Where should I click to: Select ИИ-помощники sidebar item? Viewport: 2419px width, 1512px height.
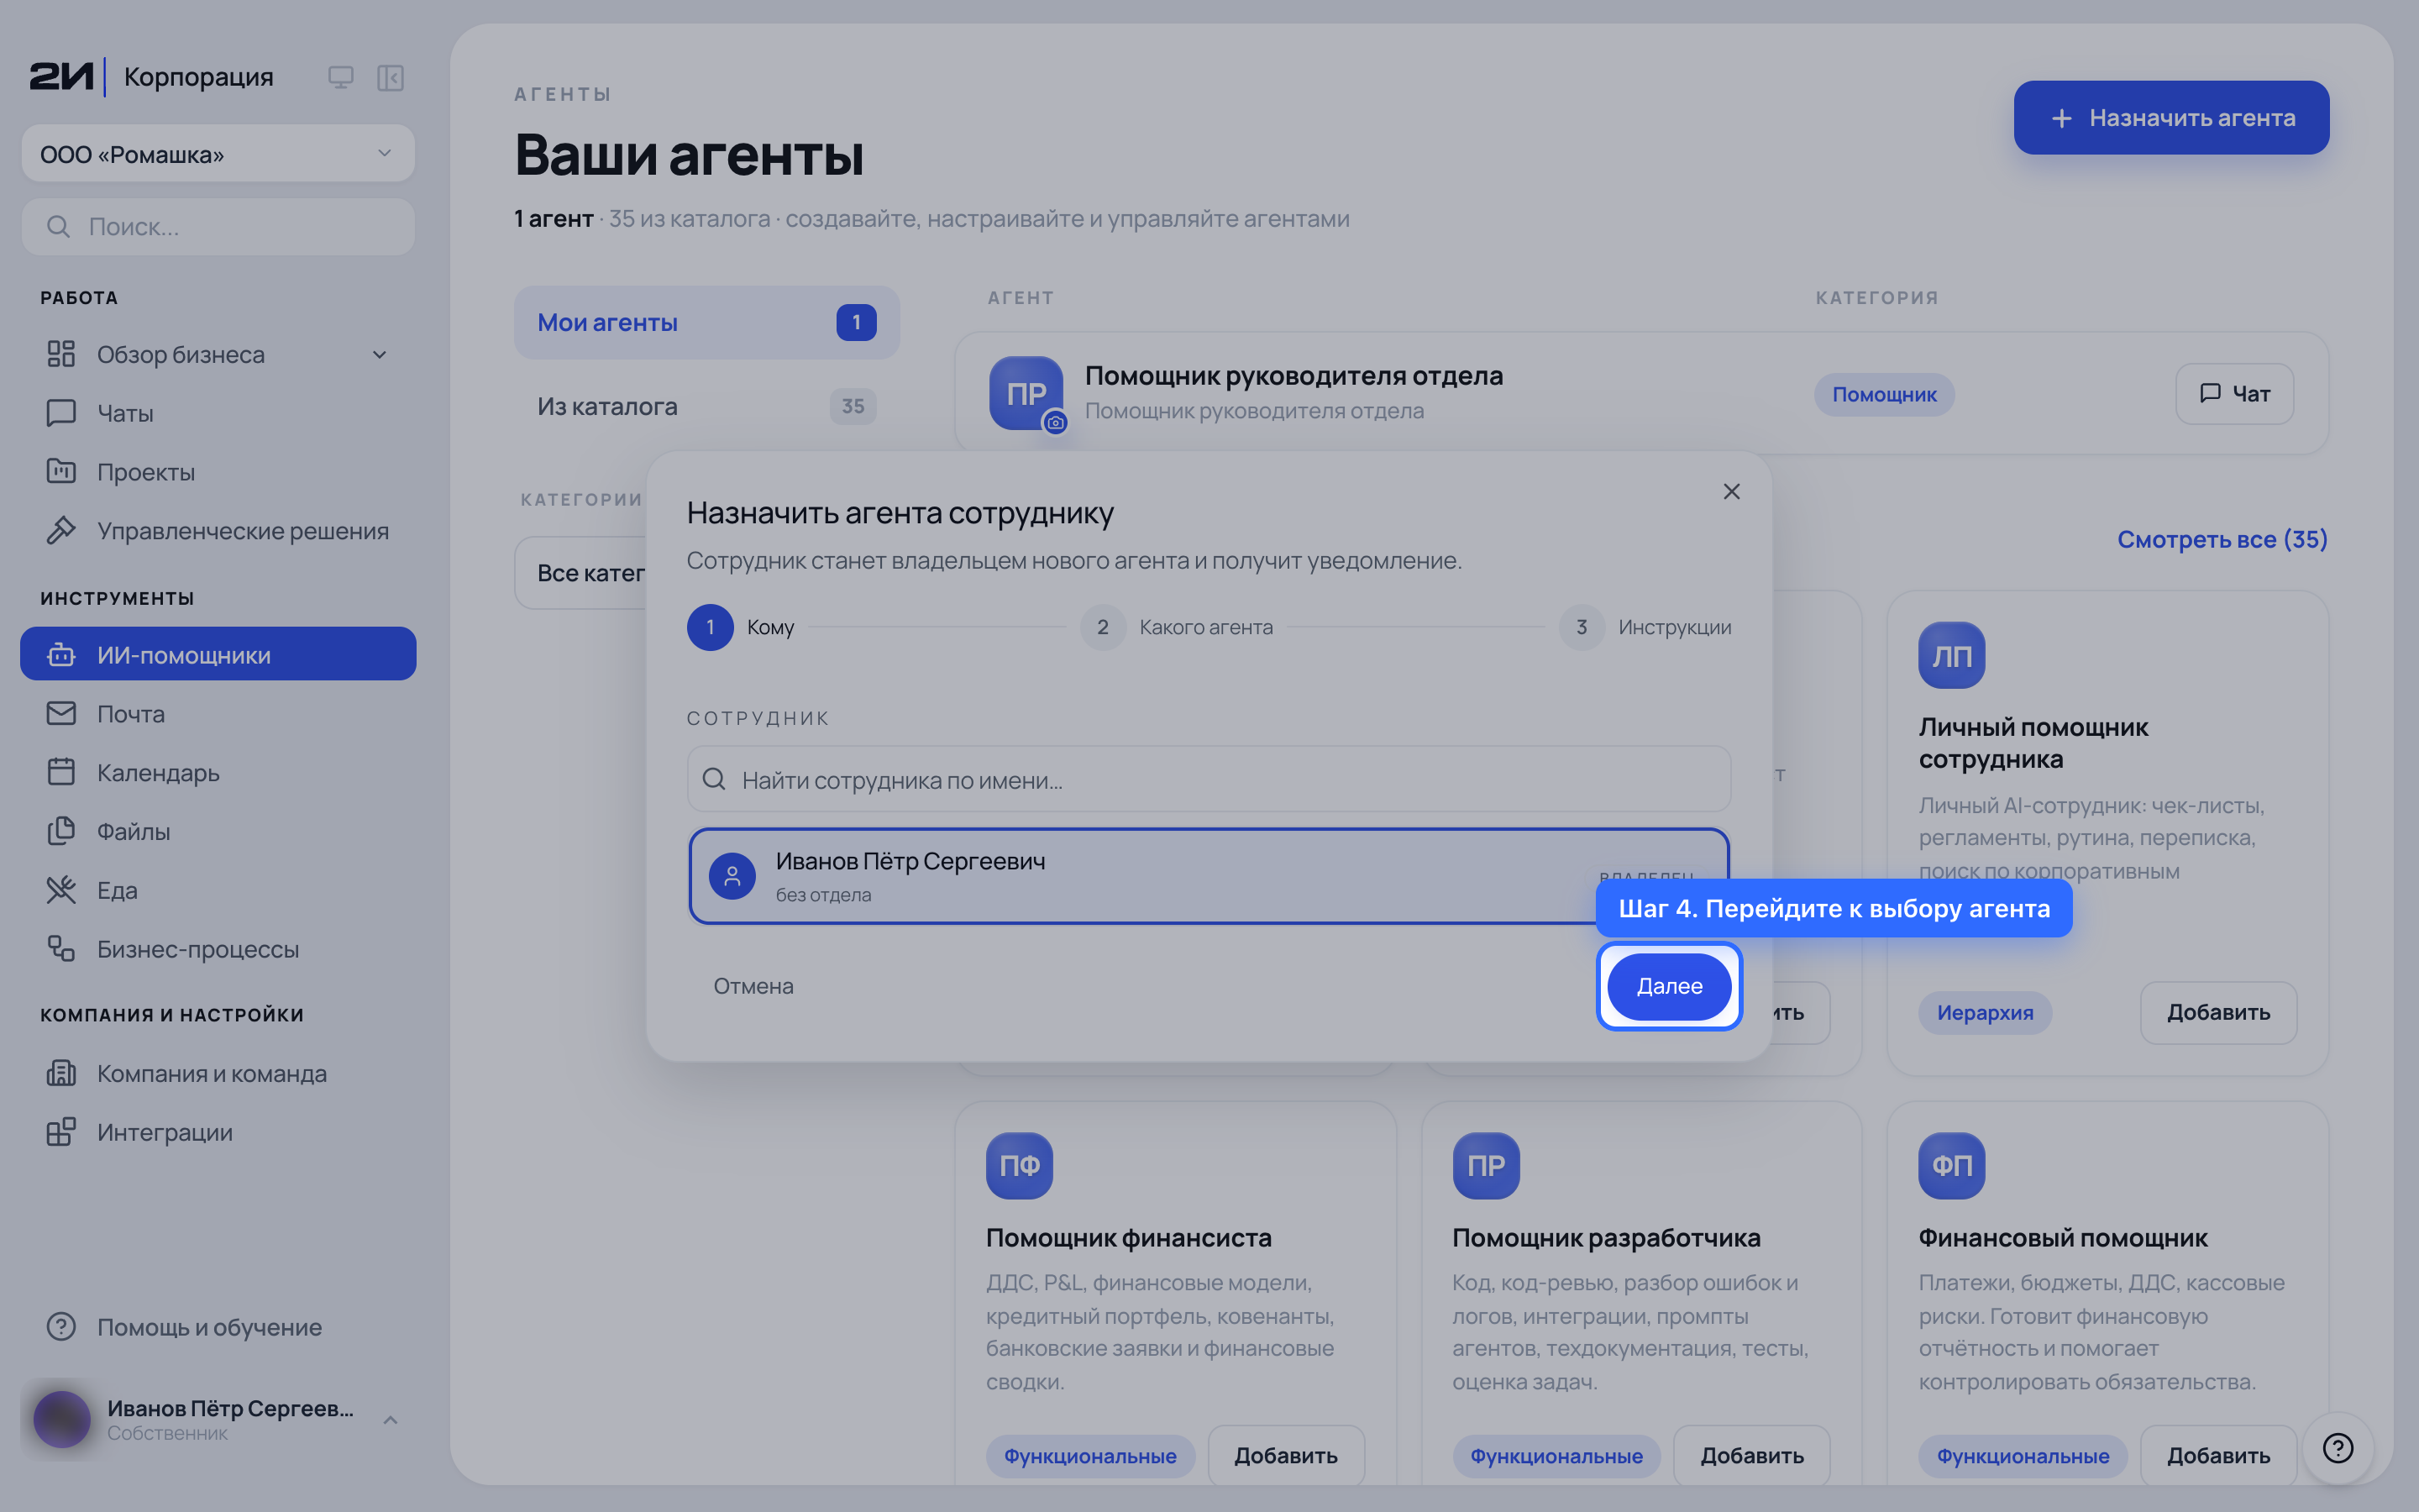(218, 654)
